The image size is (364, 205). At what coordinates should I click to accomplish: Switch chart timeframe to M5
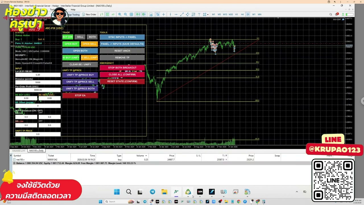click(x=219, y=15)
